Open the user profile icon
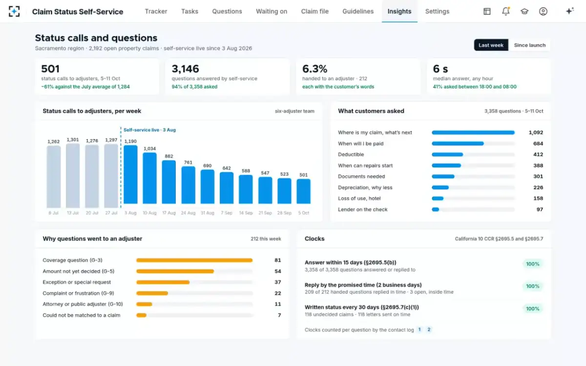This screenshot has width=586, height=366. [543, 11]
